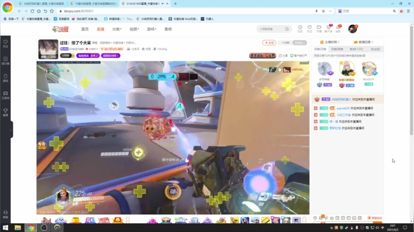Screen dimensions: 414x232
Task: Expand the left sidebar collapse handle
Action: tap(10, 129)
